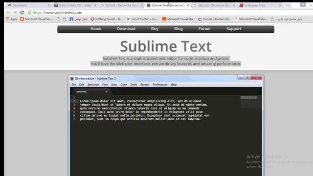The height and width of the screenshot is (176, 313).
Task: Open the Tools menu
Action: pyautogui.click(x=134, y=85)
